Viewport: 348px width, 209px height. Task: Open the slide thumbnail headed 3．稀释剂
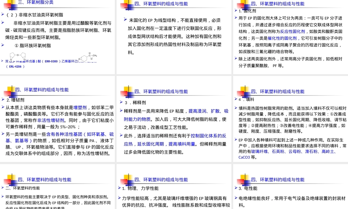[x=174, y=119]
